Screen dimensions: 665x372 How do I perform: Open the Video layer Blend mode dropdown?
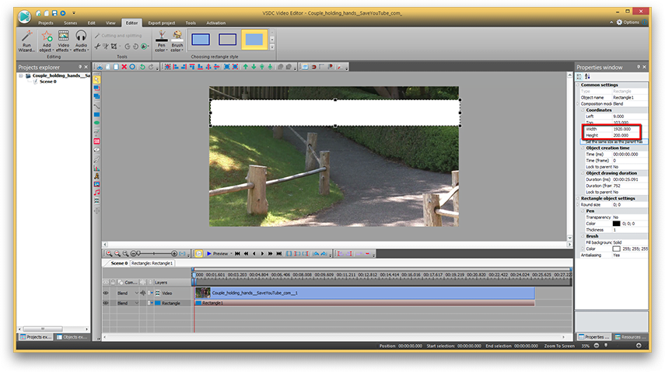tap(137, 293)
